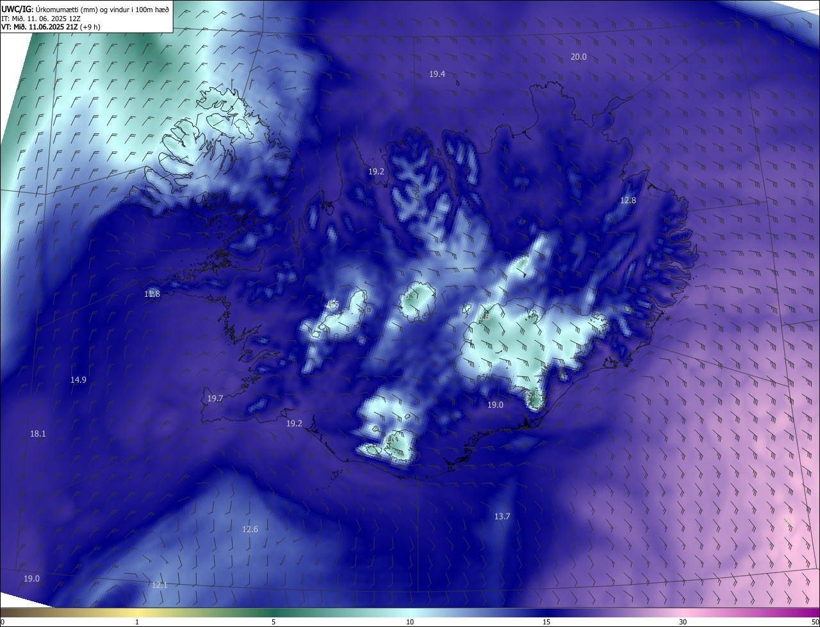Image resolution: width=820 pixels, height=627 pixels.
Task: Click the 50 tick label on the colour scale
Action: (x=815, y=623)
